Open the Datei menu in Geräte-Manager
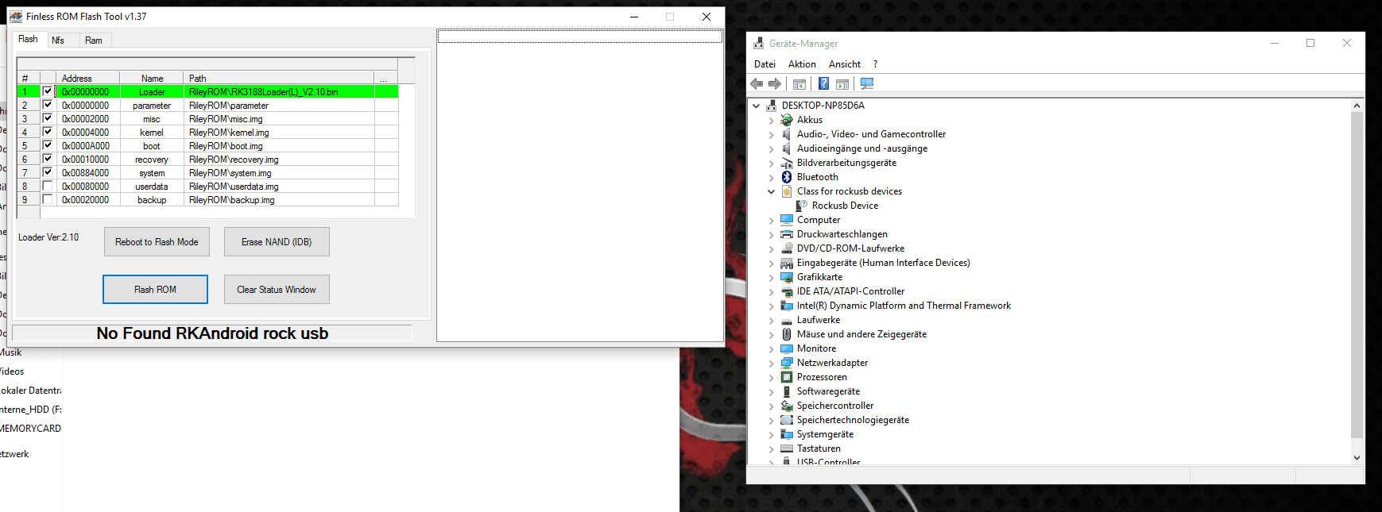The width and height of the screenshot is (1382, 512). pos(765,64)
